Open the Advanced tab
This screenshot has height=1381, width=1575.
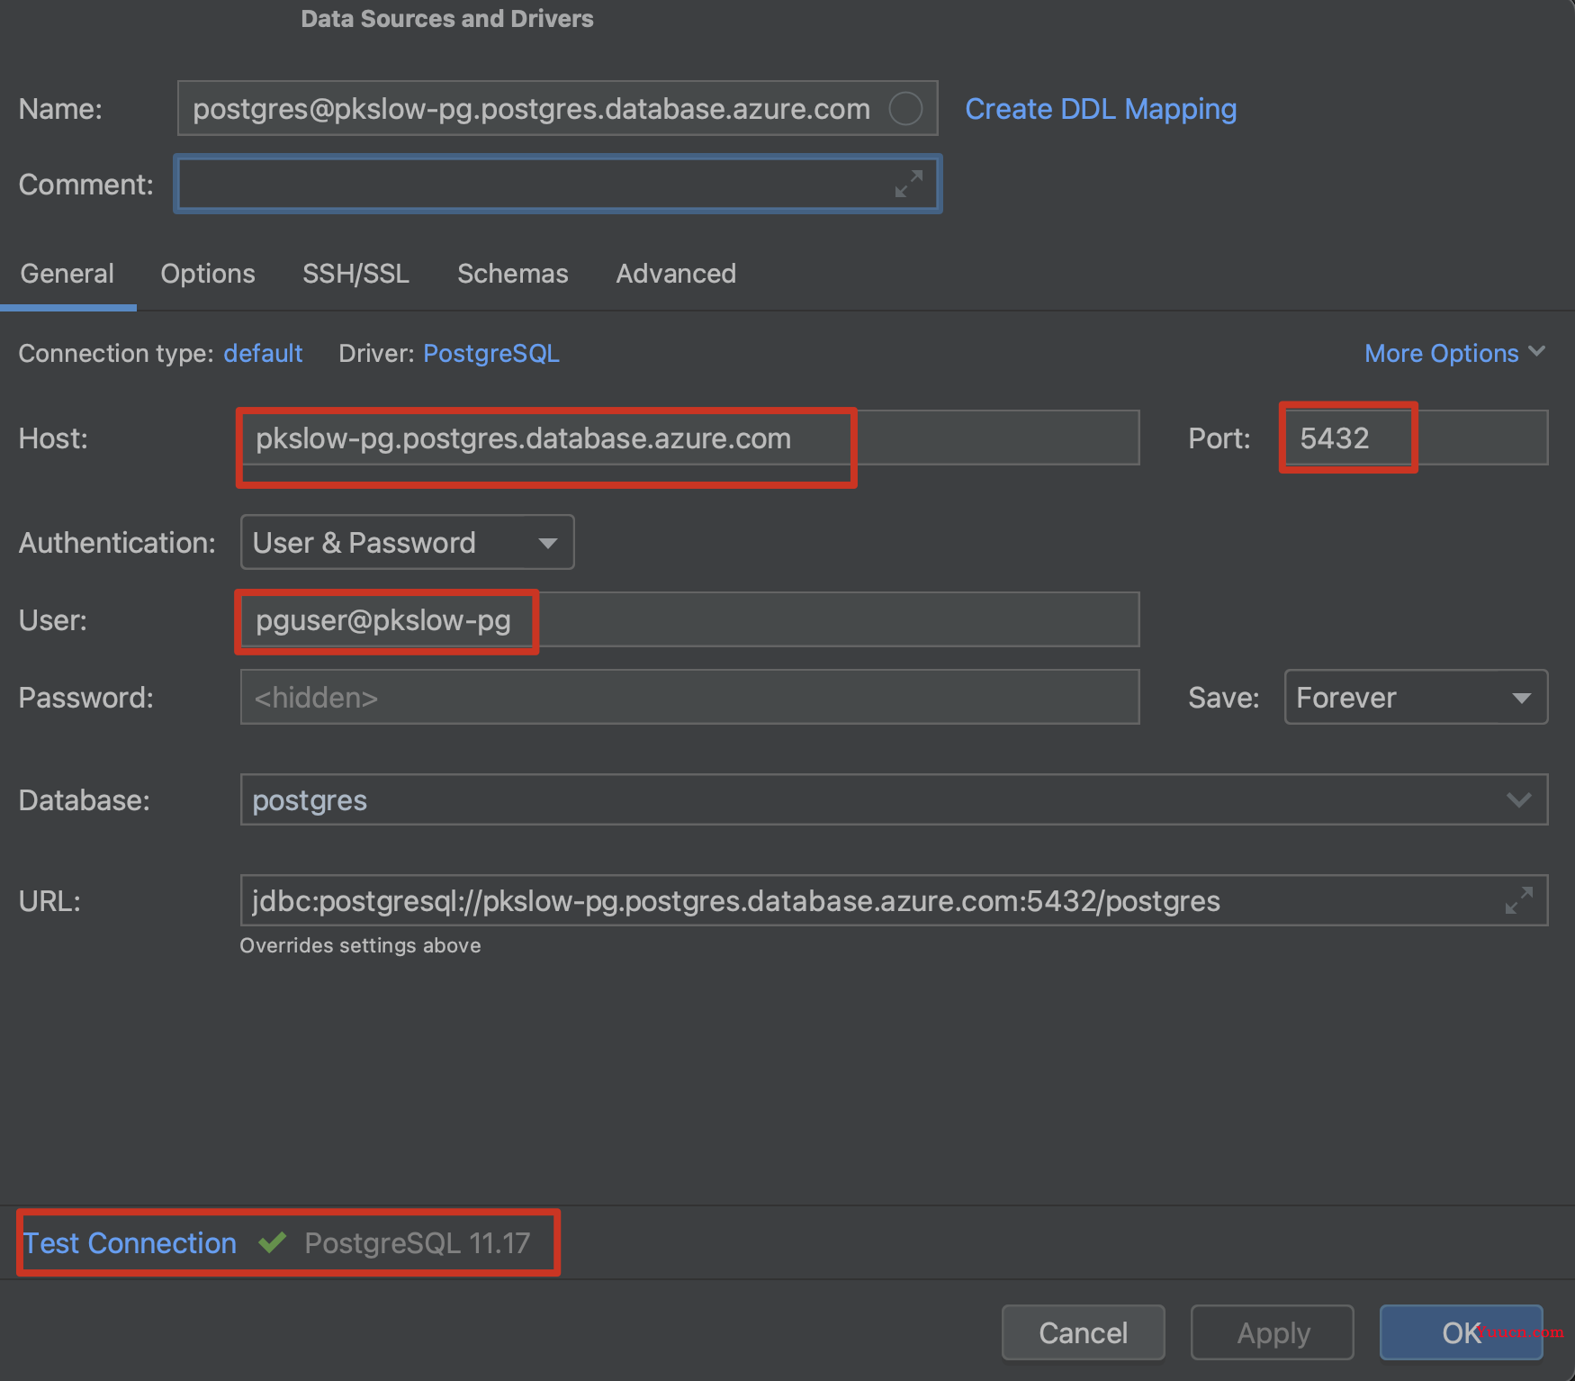pyautogui.click(x=676, y=274)
